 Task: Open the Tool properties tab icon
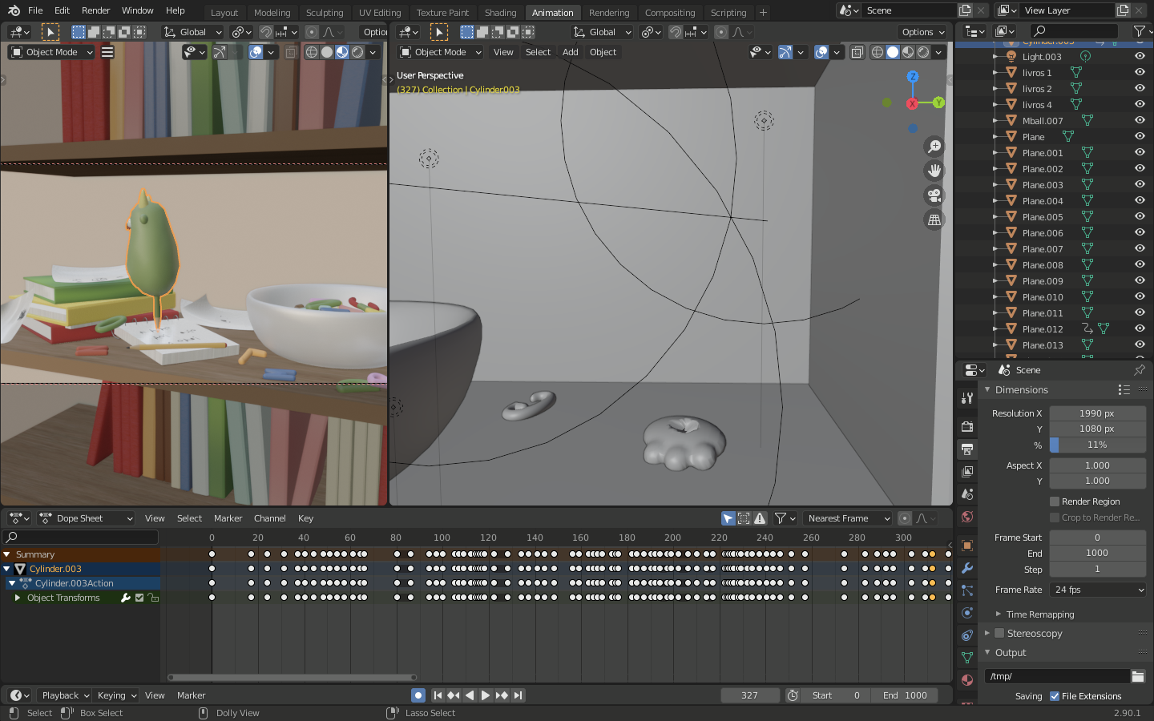[967, 398]
